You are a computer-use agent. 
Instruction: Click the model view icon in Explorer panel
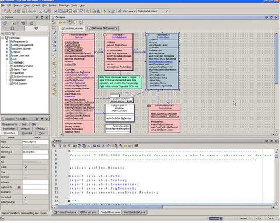tap(36, 28)
